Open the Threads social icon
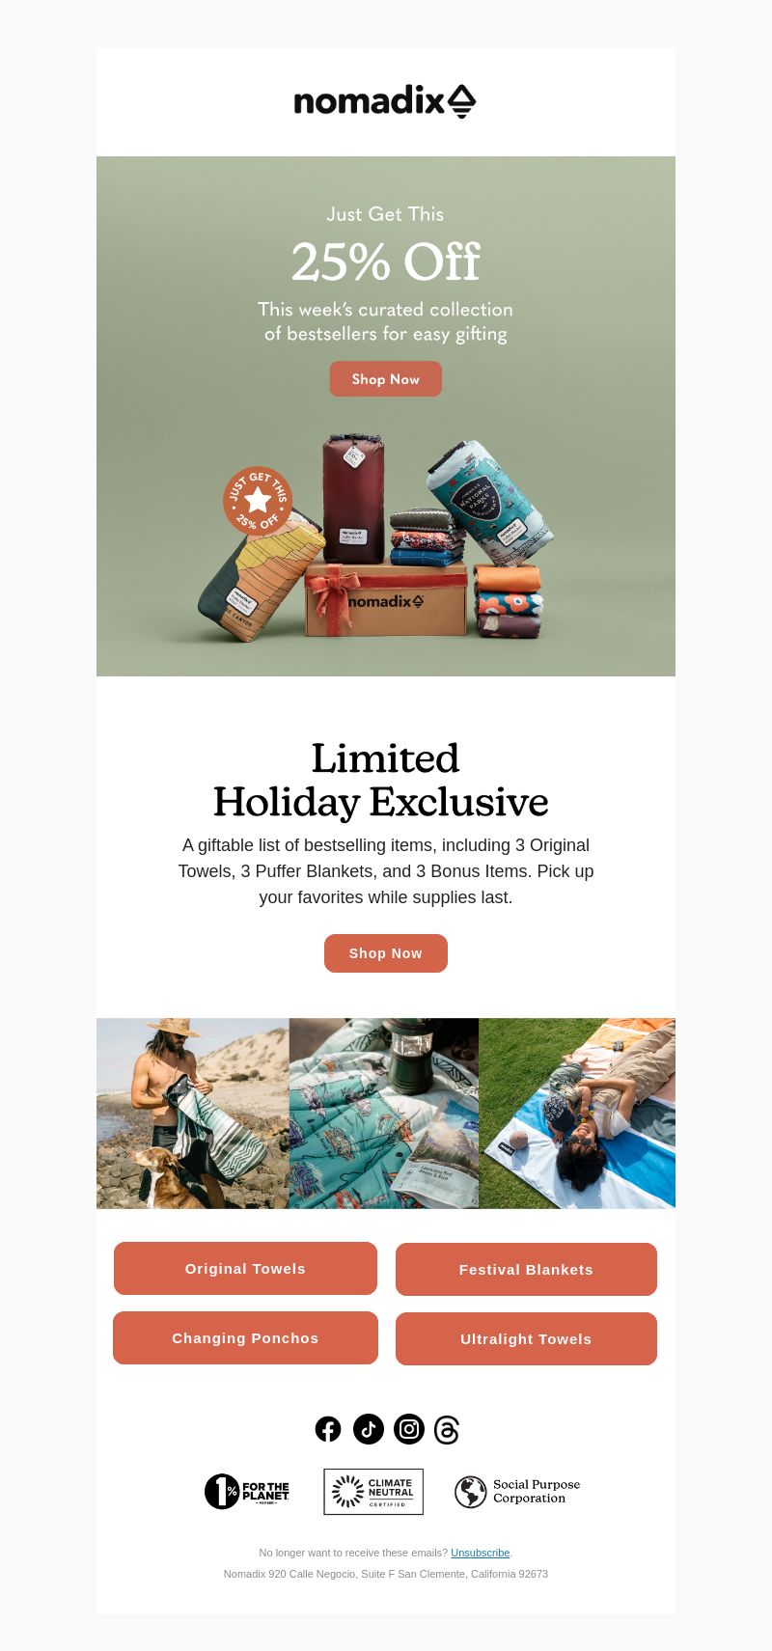This screenshot has width=772, height=1651. click(447, 1429)
